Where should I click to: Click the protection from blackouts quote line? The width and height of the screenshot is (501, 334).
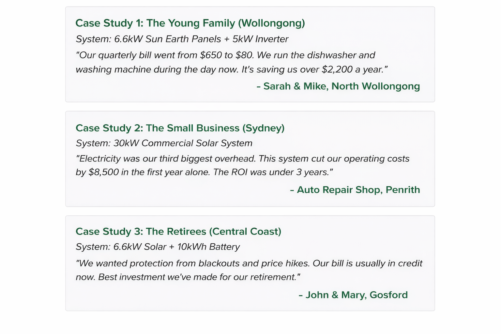point(249,263)
